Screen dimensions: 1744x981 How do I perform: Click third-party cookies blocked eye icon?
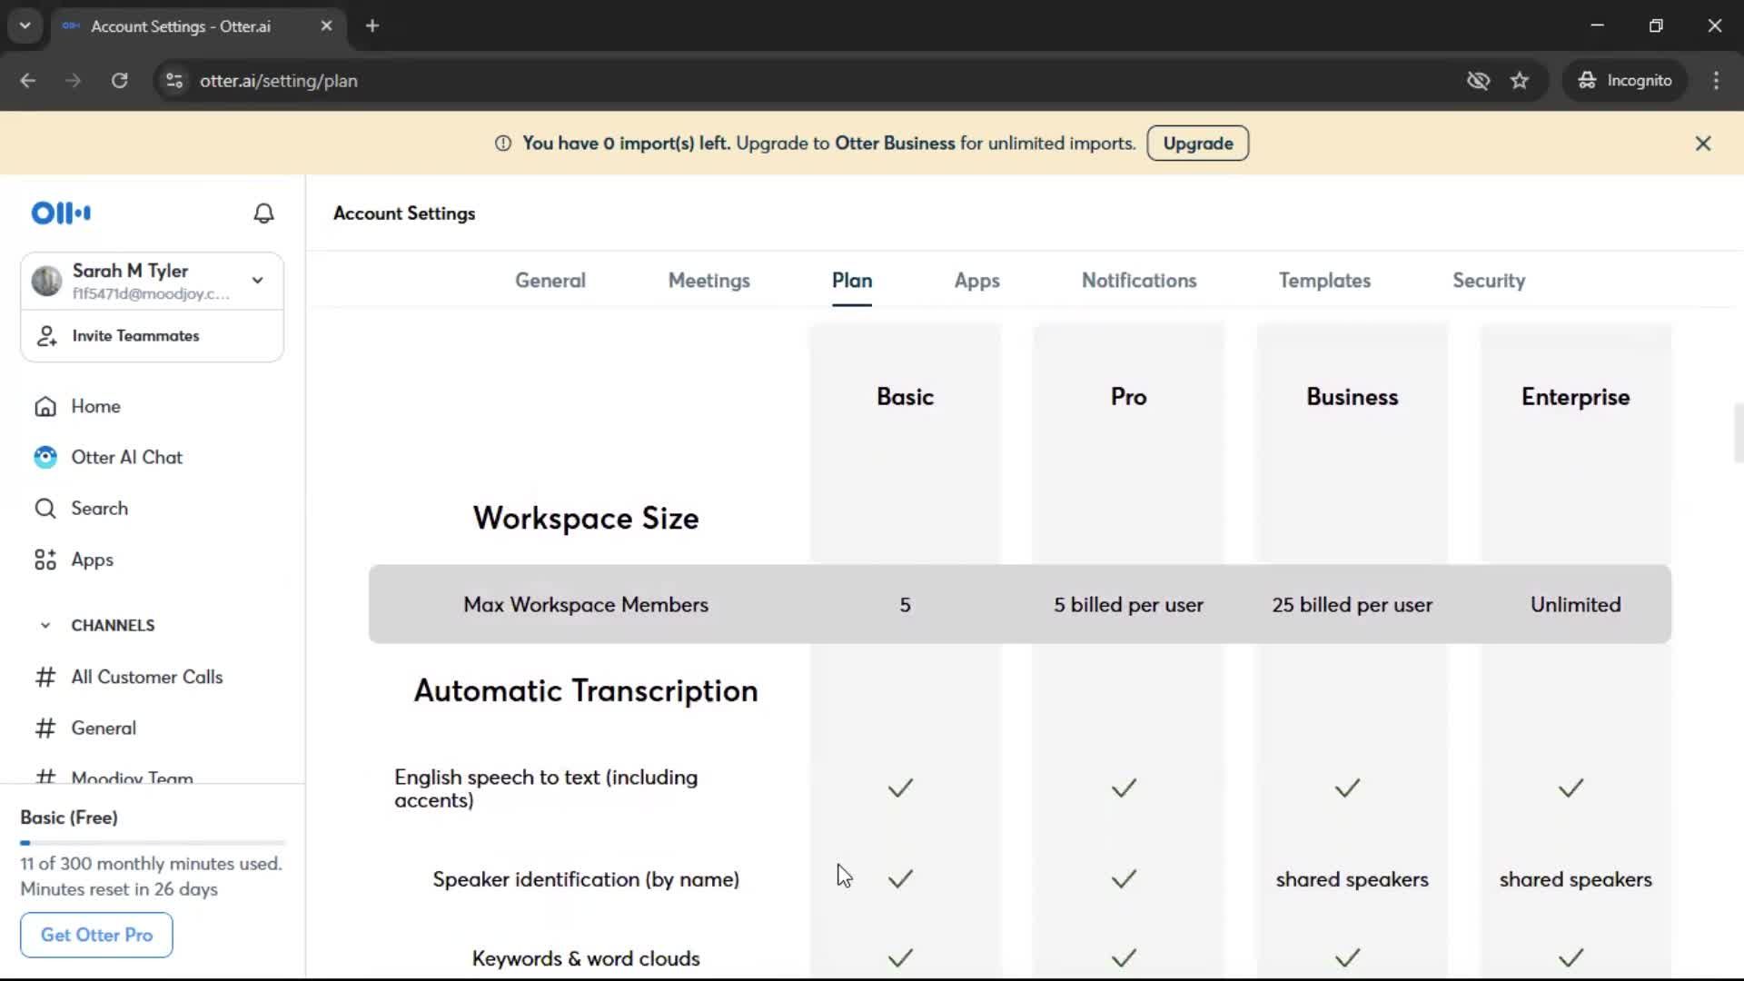coord(1478,81)
